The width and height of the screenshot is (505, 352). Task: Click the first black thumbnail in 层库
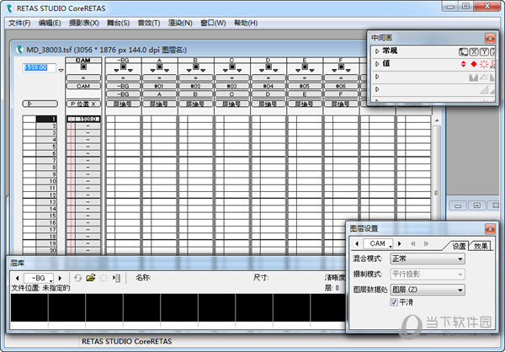tap(29, 308)
